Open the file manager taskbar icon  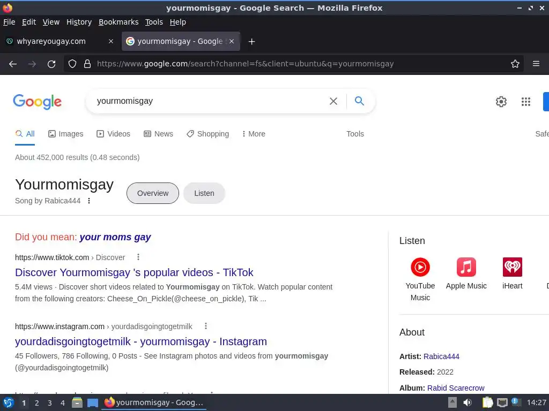tap(77, 403)
